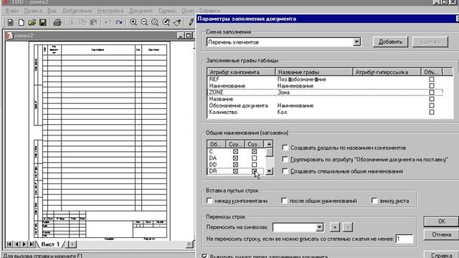Image resolution: width=459 pixels, height=258 pixels.
Task: Go to previous sheet navigation arrow
Action: click(x=16, y=244)
